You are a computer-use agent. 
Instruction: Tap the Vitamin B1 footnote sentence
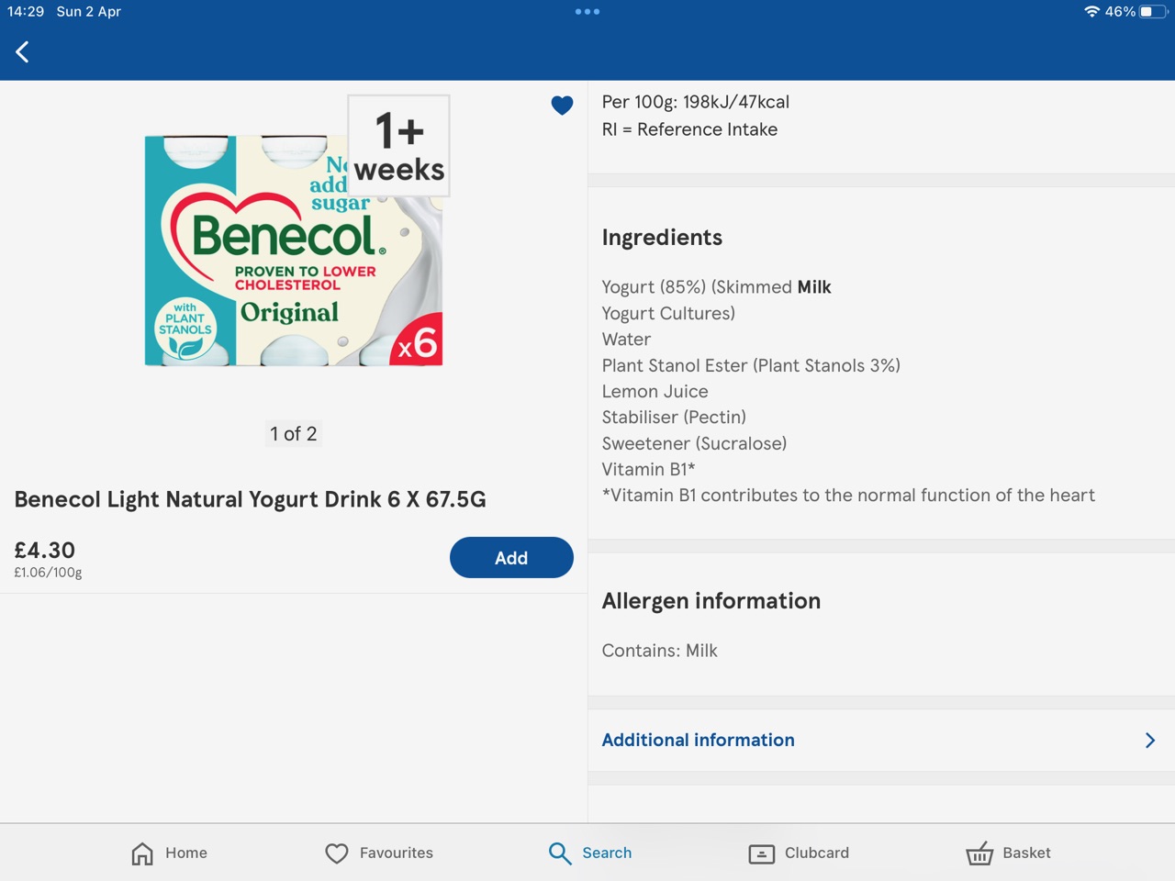(x=848, y=496)
